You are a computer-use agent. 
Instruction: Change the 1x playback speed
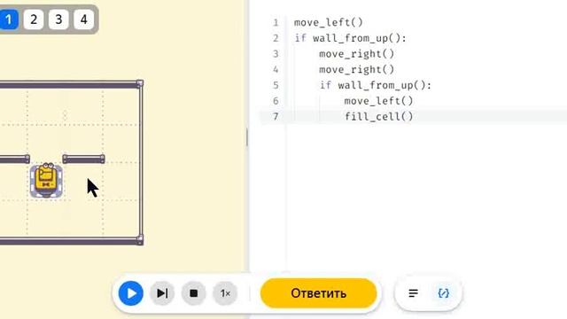tap(225, 293)
